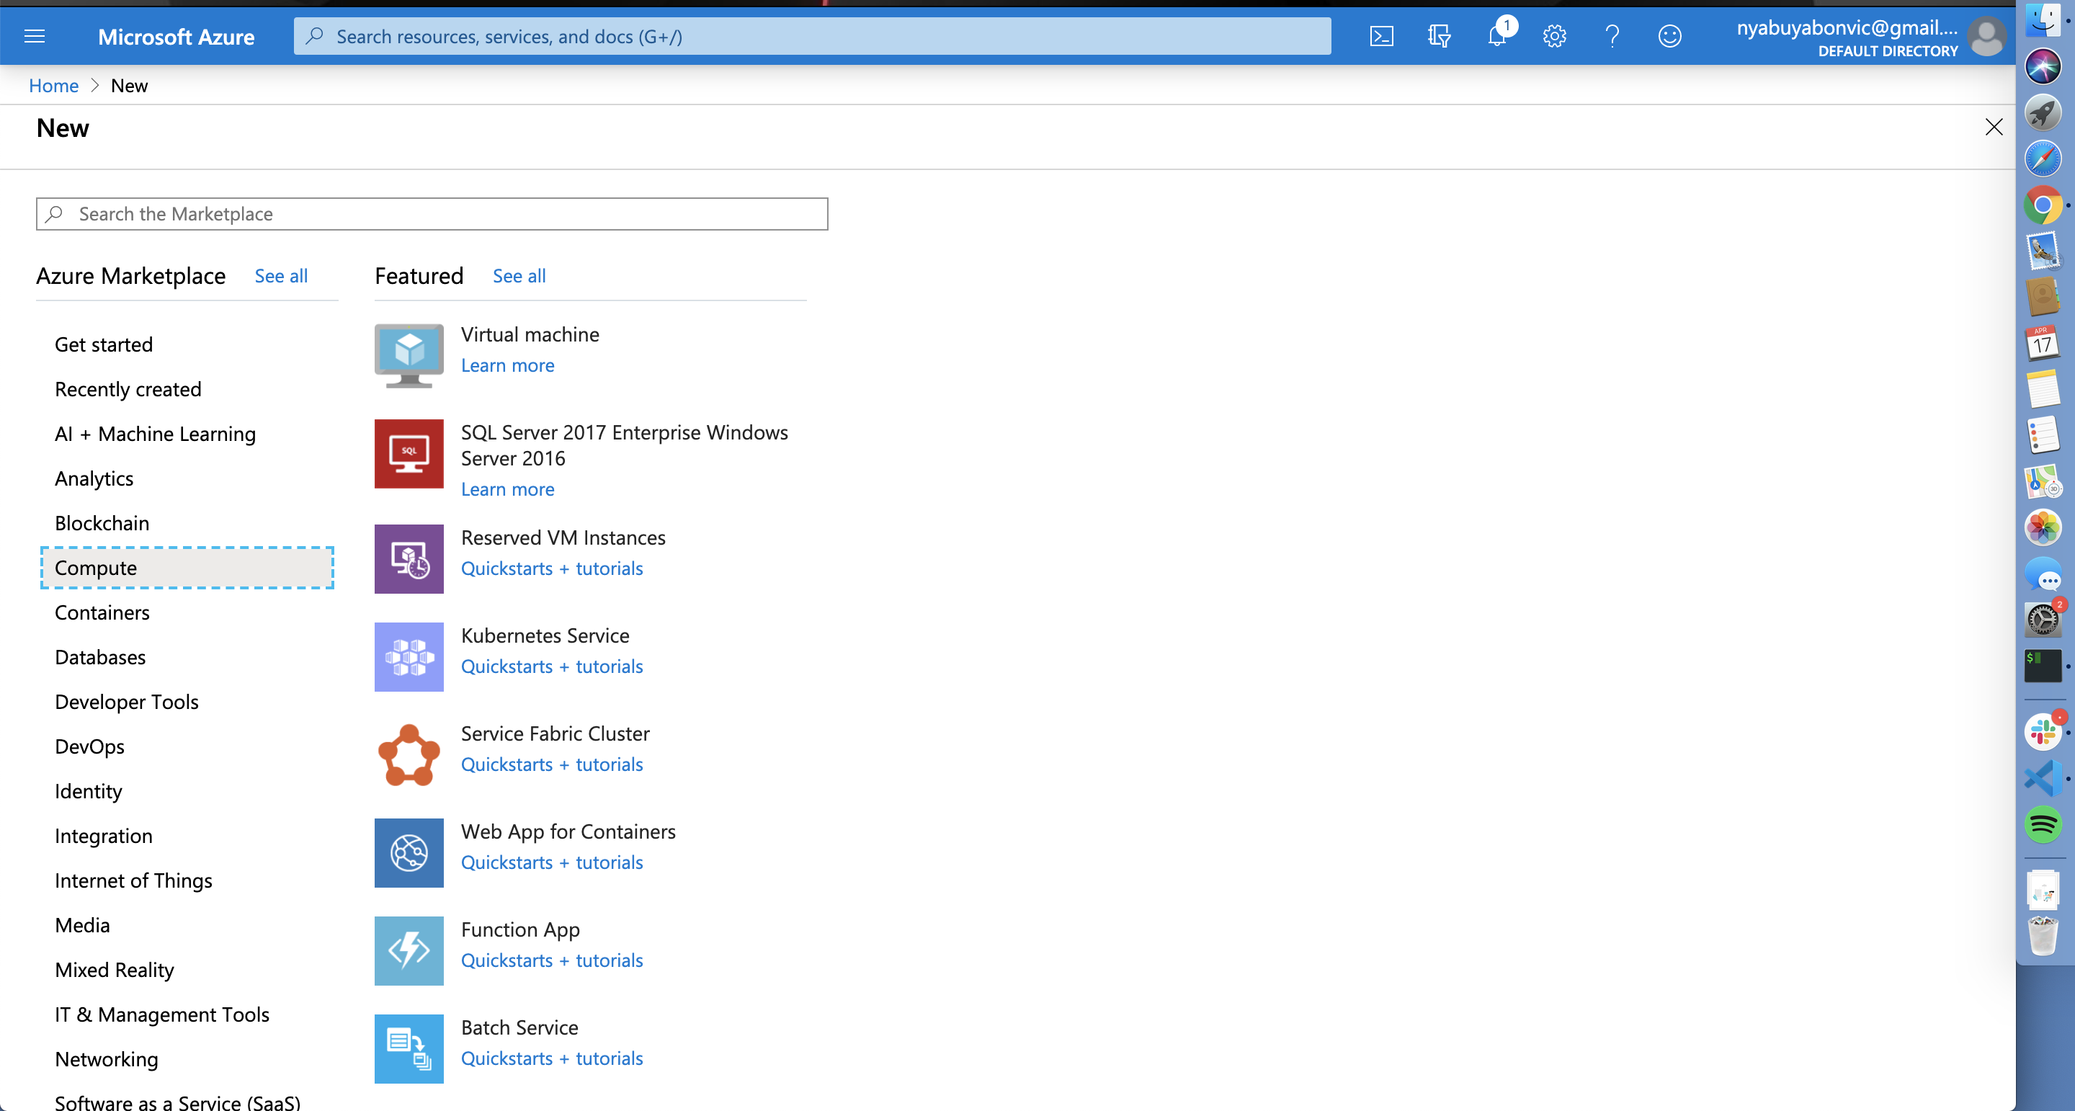Open Kubernetes Service Quickstarts + tutorials

552,666
